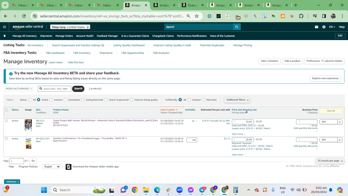Expand the Edit dropdown arrow for Domino sugar

(x=340, y=140)
